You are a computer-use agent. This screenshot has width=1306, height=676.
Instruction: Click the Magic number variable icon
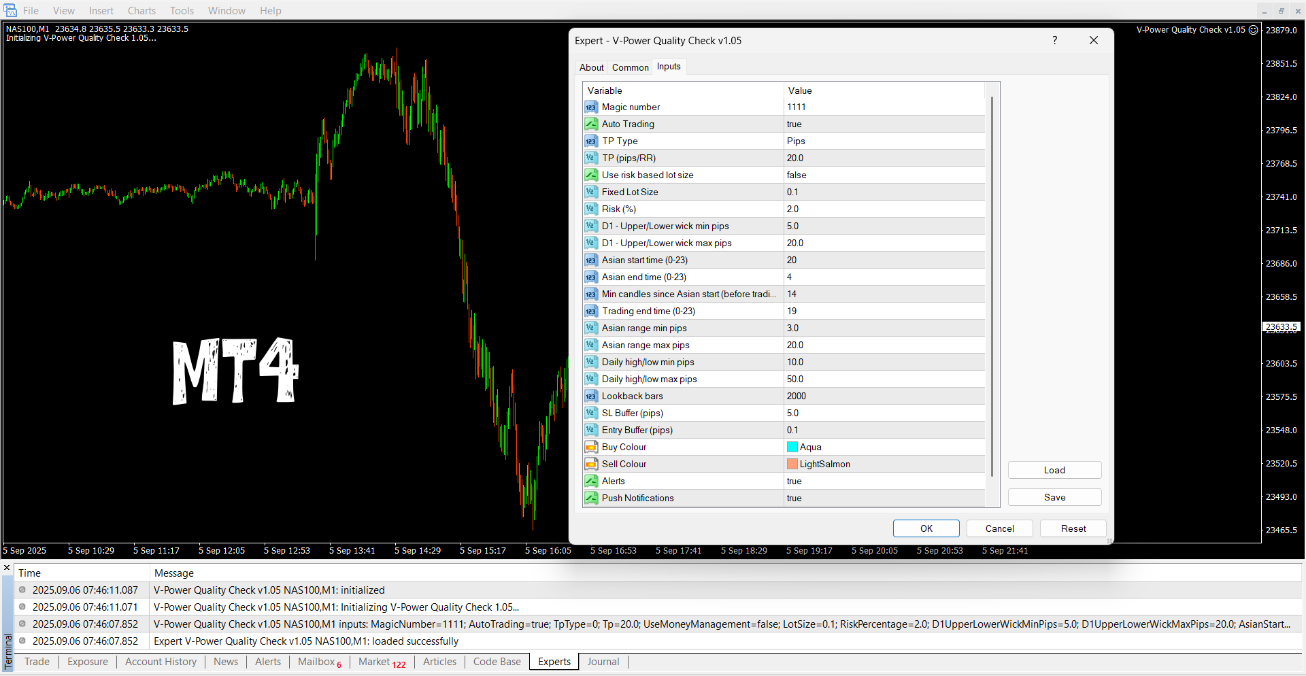[x=591, y=107]
